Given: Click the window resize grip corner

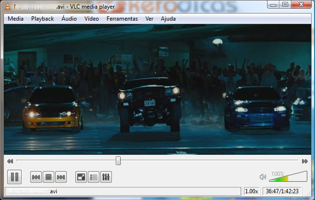Looking at the screenshot, I should (308, 194).
